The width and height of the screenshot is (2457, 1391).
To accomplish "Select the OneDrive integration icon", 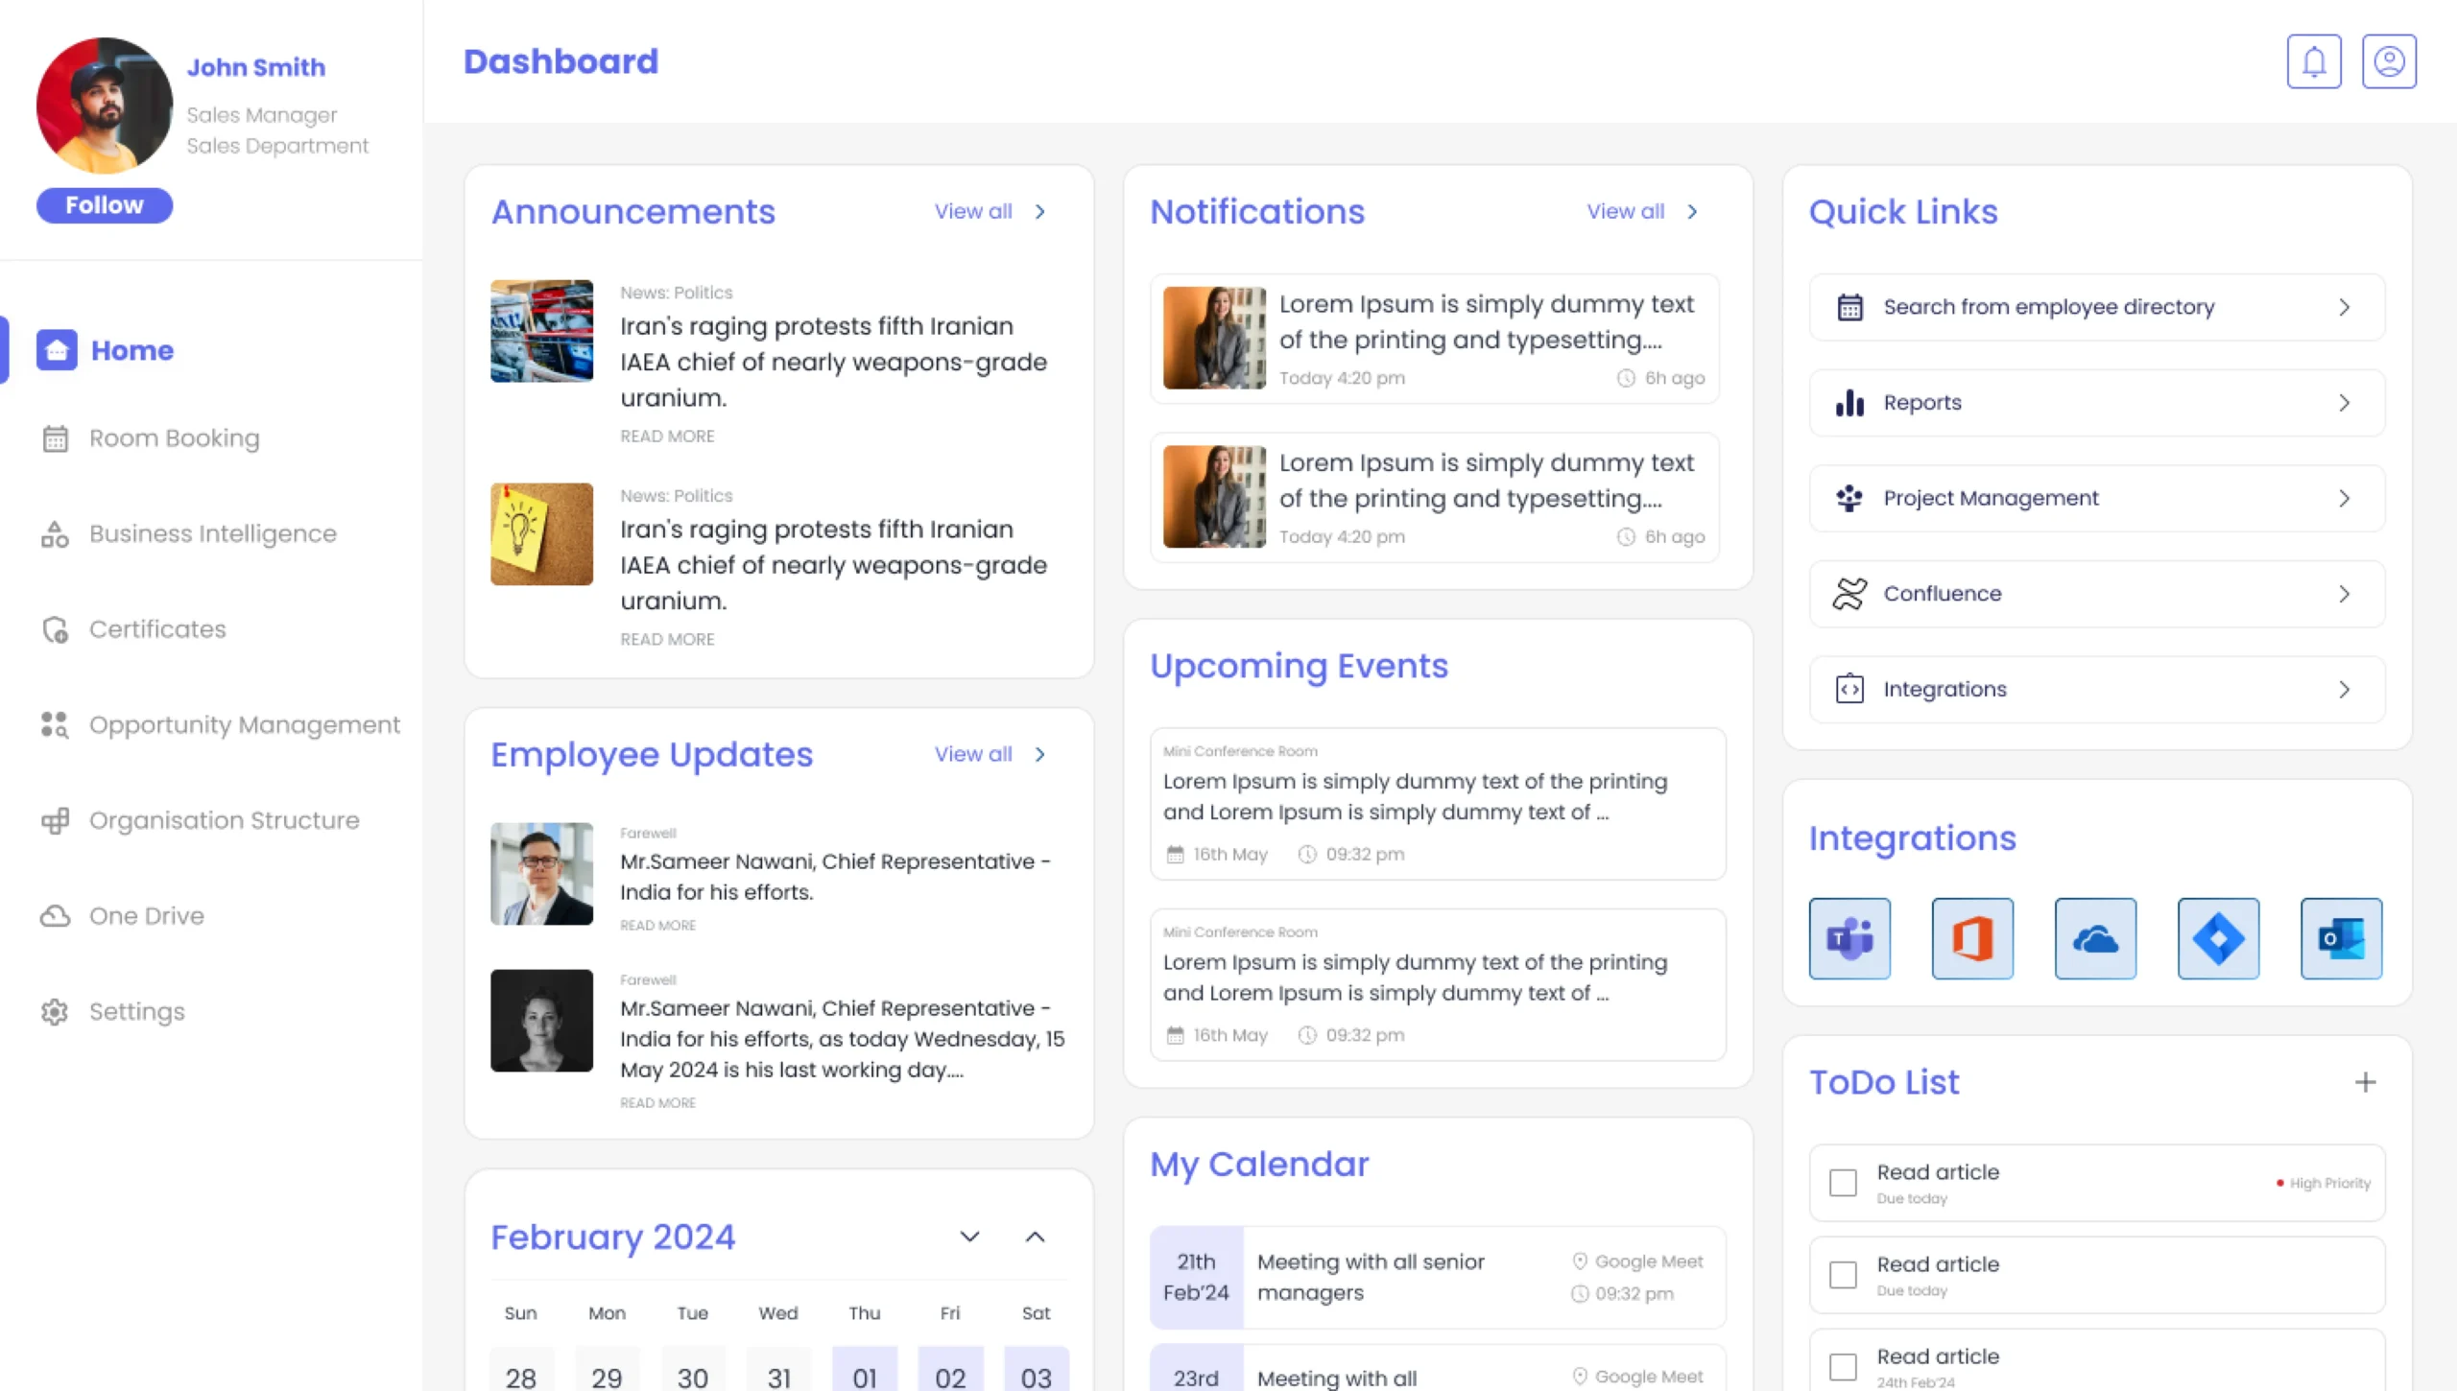I will [2095, 938].
